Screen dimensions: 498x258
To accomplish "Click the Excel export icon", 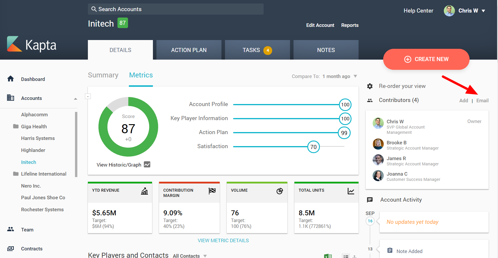I will pos(328,256).
